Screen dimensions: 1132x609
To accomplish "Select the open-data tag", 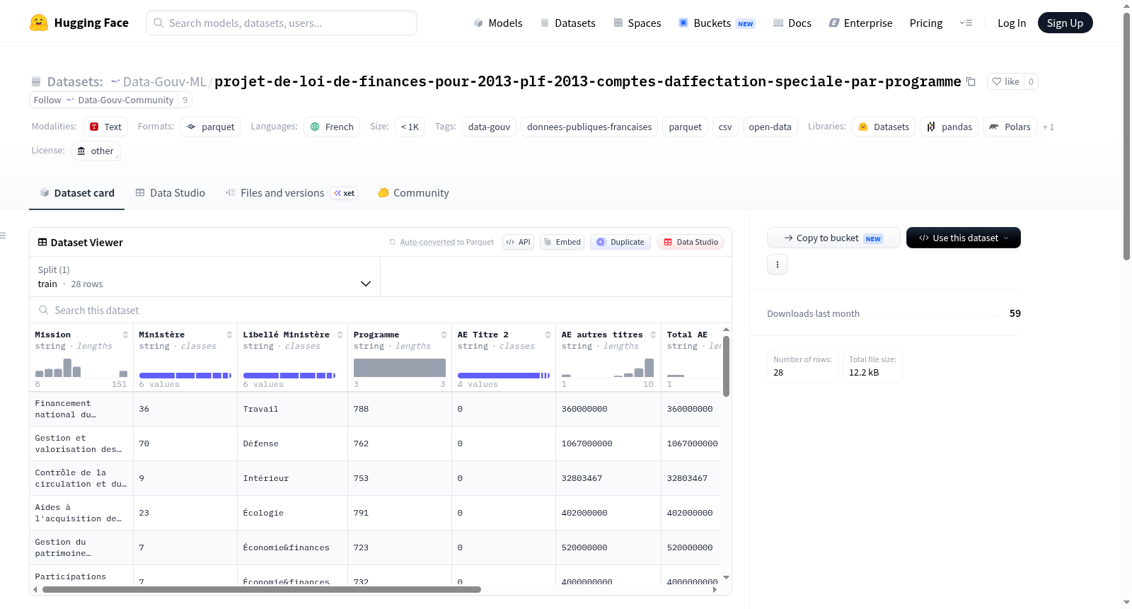I will (770, 127).
